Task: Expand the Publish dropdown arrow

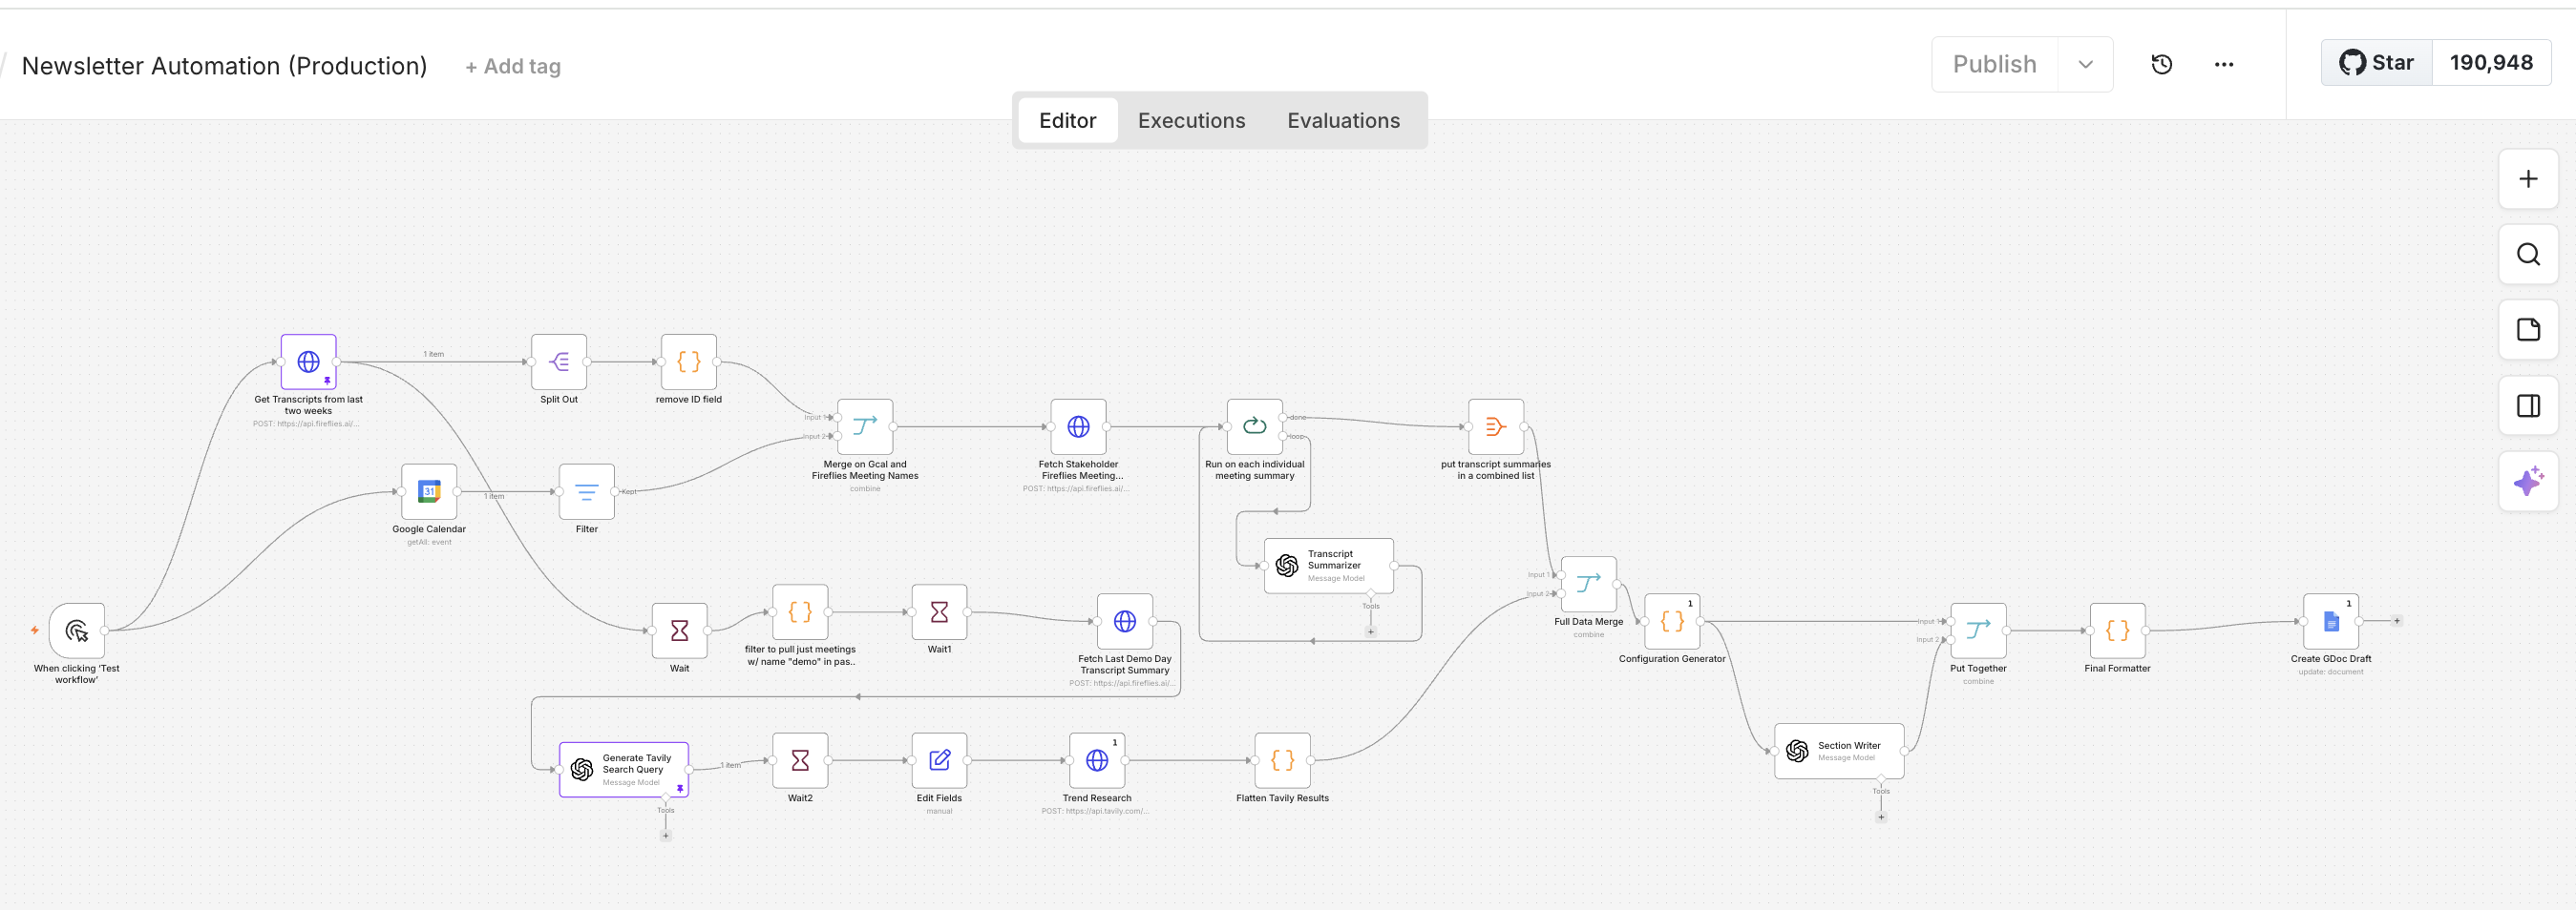Action: tap(2085, 65)
